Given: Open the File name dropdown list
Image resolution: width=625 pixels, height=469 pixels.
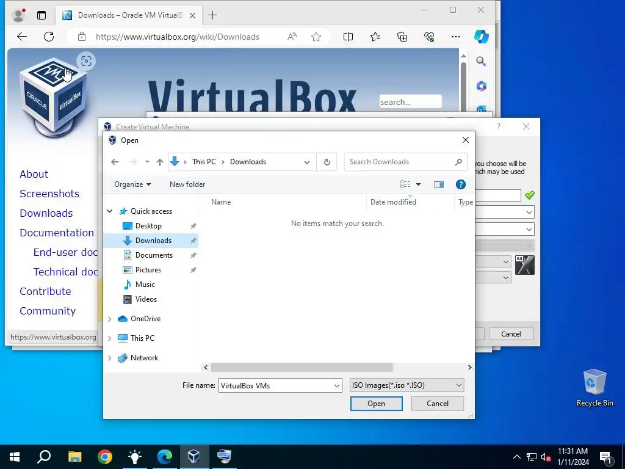Looking at the screenshot, I should 337,386.
